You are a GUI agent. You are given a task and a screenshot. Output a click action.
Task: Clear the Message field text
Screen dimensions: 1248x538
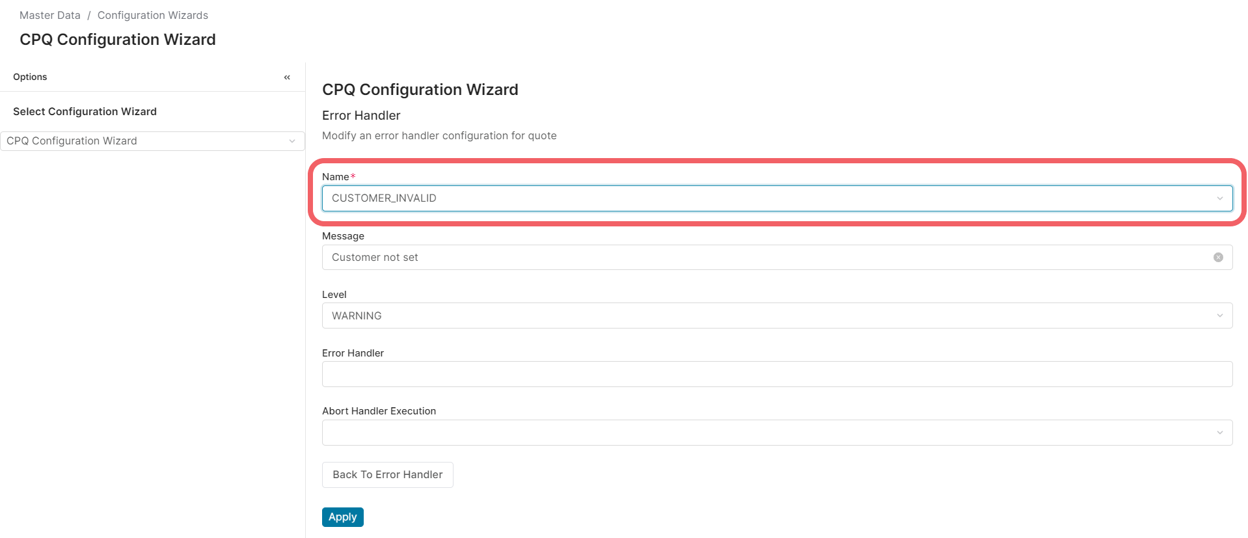(x=1218, y=258)
